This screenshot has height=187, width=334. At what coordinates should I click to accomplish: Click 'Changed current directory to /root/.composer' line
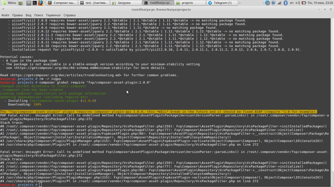coord(43,86)
